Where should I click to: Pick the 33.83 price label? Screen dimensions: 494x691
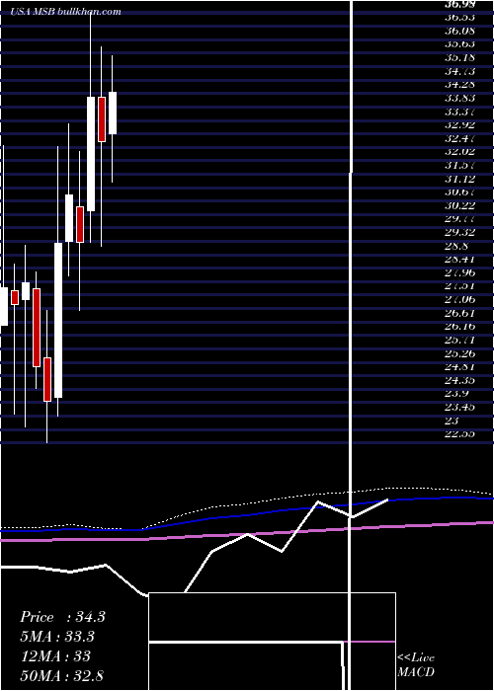click(460, 98)
